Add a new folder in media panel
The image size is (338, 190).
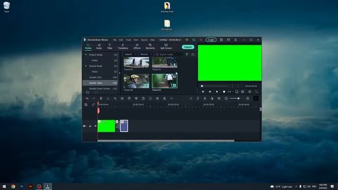tap(88, 92)
